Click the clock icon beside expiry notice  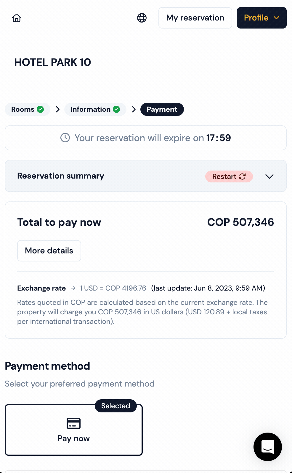click(x=65, y=138)
